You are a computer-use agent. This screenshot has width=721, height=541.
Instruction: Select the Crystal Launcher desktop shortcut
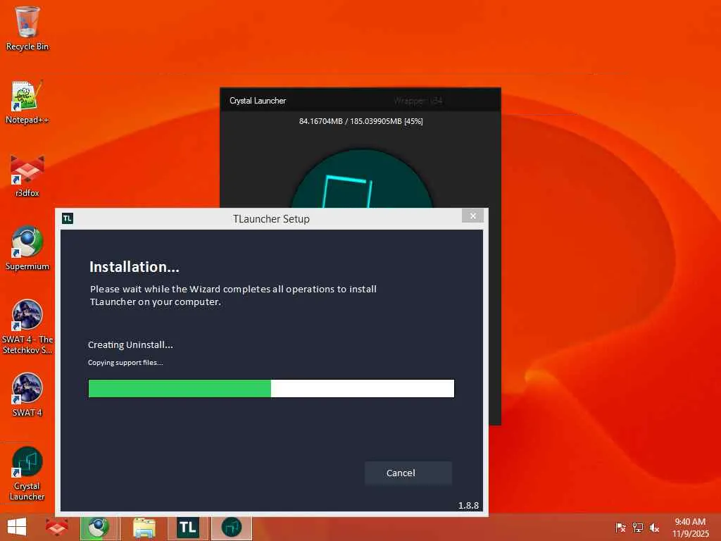27,474
